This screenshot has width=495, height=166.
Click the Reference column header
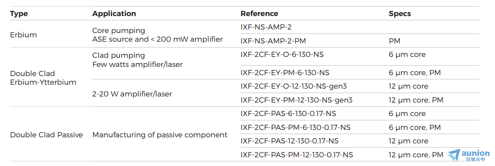pyautogui.click(x=259, y=14)
